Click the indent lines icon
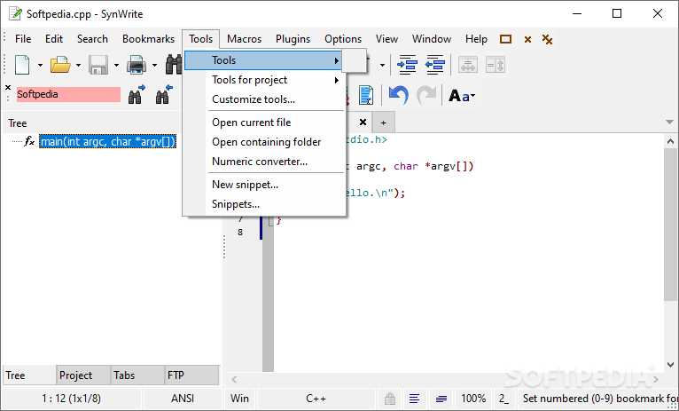The image size is (679, 411). pyautogui.click(x=407, y=65)
